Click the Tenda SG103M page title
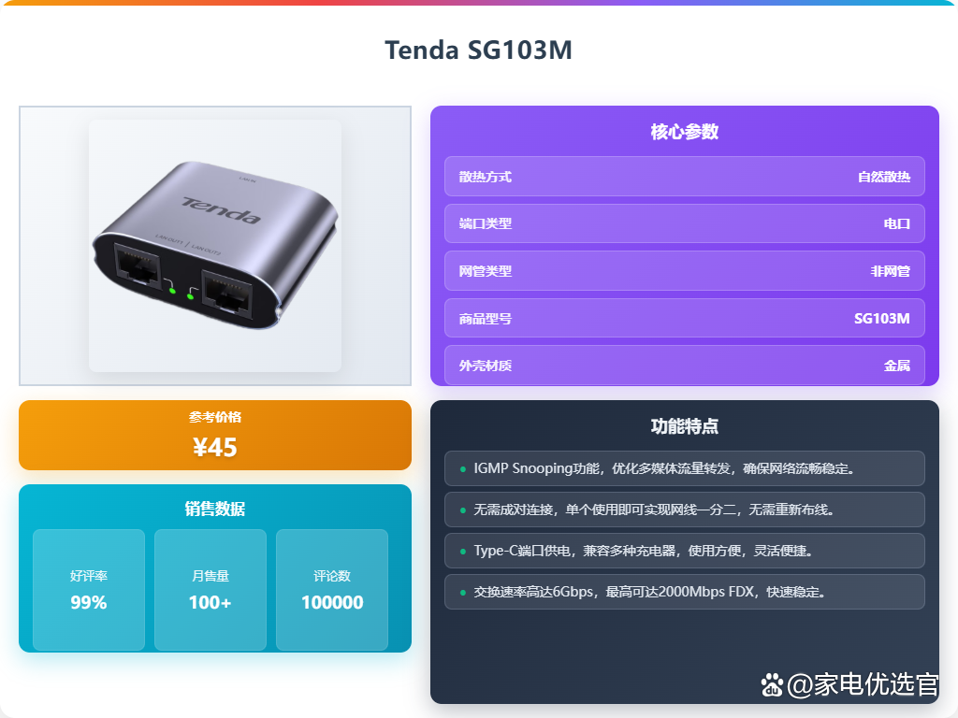Image resolution: width=958 pixels, height=718 pixels. pyautogui.click(x=478, y=50)
